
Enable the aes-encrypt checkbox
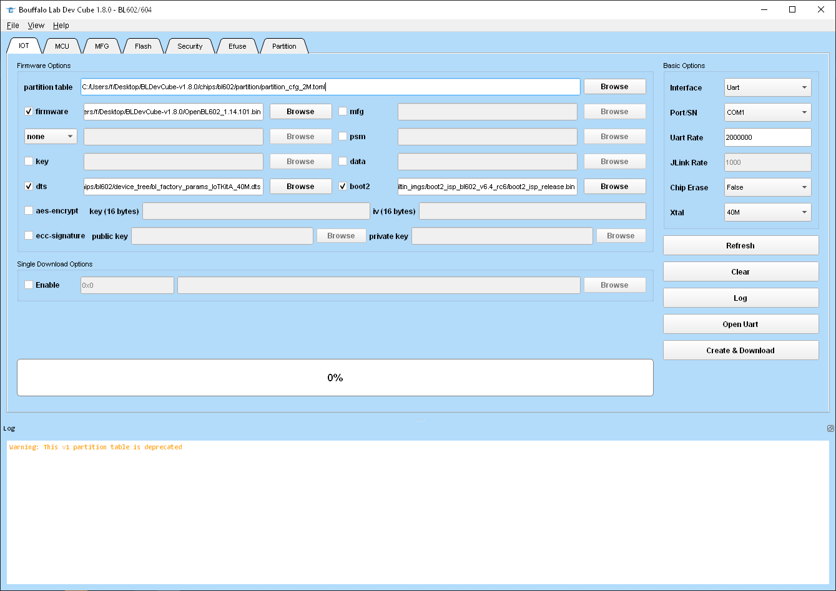point(29,211)
